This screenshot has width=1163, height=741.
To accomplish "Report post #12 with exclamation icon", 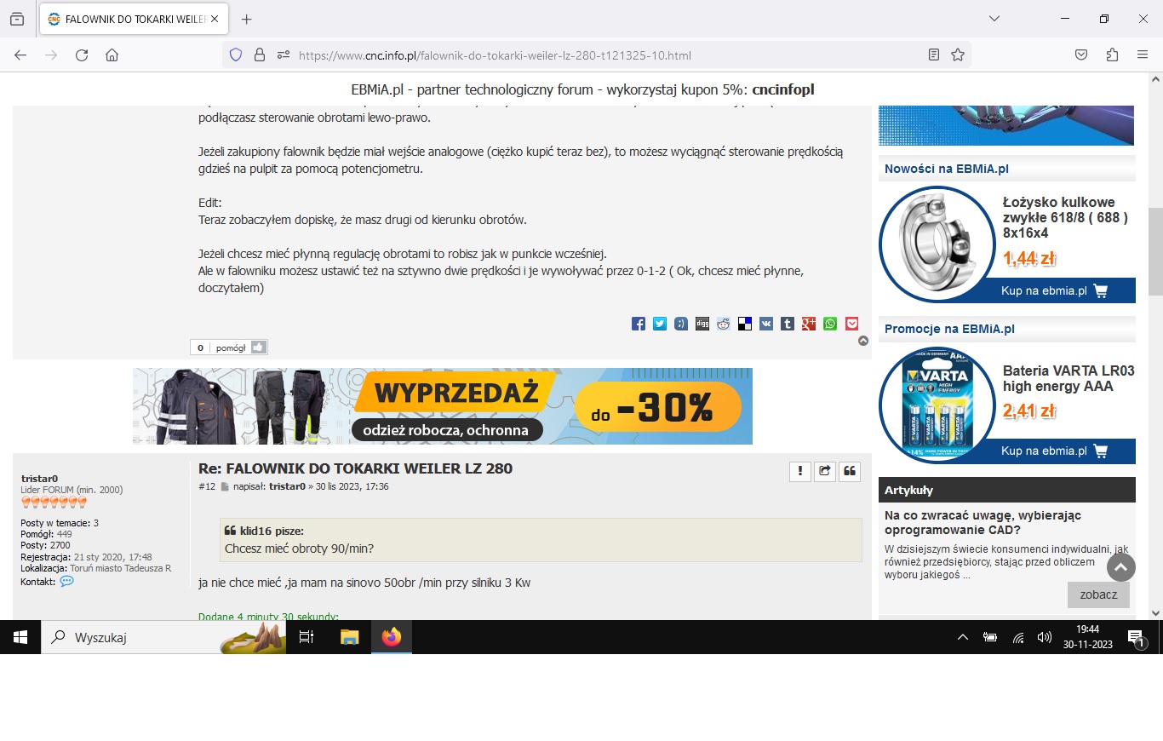I will (799, 471).
